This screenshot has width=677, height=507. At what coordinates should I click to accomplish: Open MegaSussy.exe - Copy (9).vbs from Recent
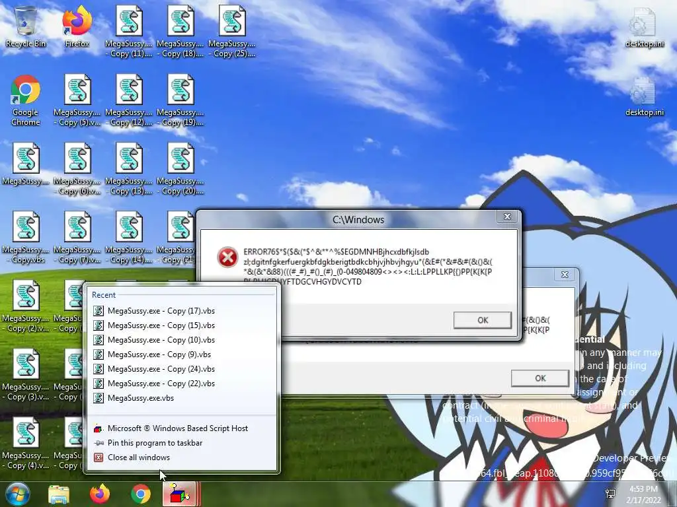point(182,355)
